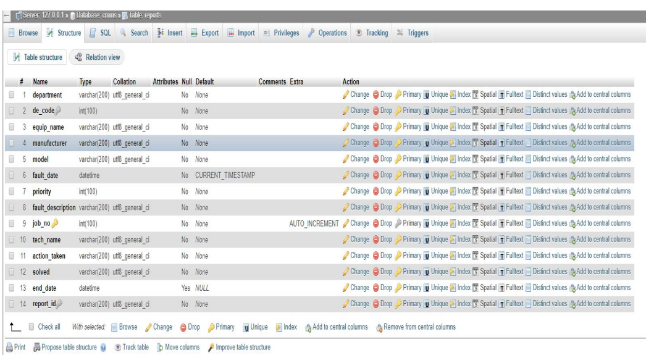Image resolution: width=646 pixels, height=355 pixels.
Task: Click Distinct values link for model row
Action: coord(550,159)
